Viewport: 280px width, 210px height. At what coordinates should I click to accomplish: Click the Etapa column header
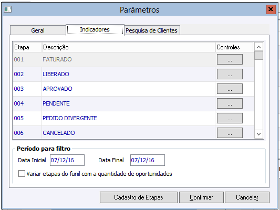(27, 47)
